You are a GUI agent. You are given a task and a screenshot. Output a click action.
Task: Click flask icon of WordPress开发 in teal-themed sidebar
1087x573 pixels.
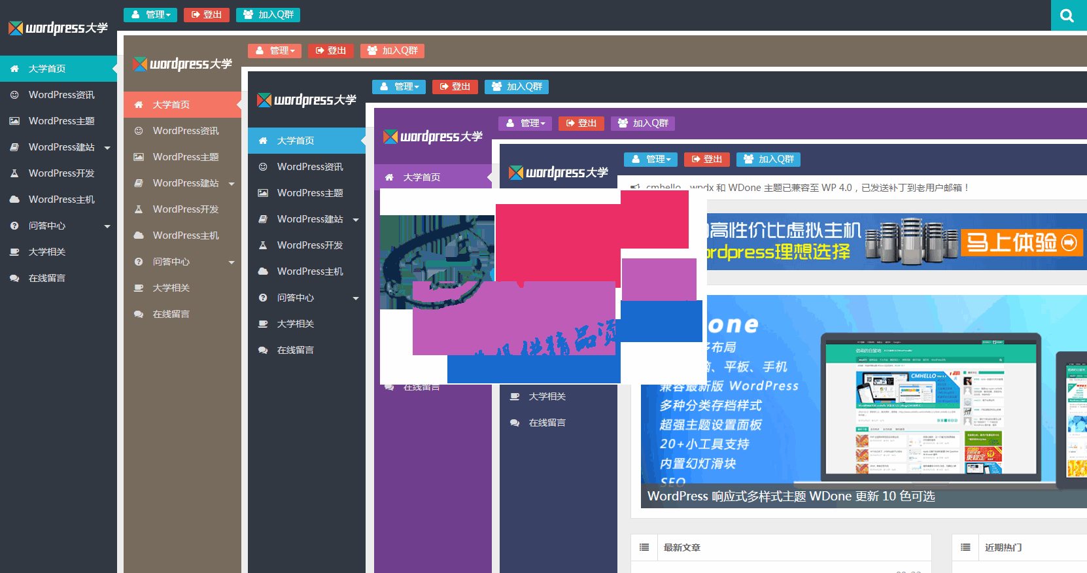(14, 173)
